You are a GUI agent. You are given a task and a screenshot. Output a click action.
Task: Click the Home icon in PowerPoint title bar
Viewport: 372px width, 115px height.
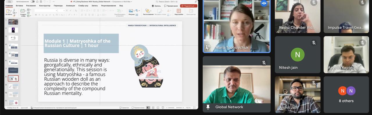pos(37,2)
